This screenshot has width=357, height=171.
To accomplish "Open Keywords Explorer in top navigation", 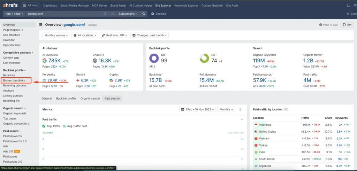I will point(186,6).
